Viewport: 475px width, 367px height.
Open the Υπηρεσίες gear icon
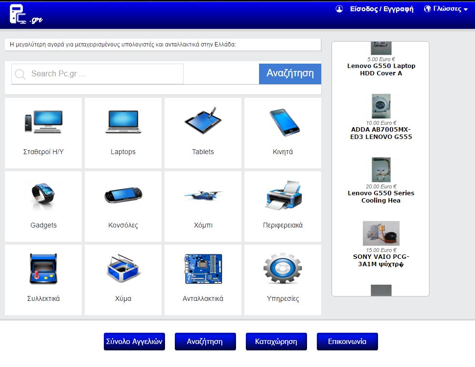coord(283,269)
